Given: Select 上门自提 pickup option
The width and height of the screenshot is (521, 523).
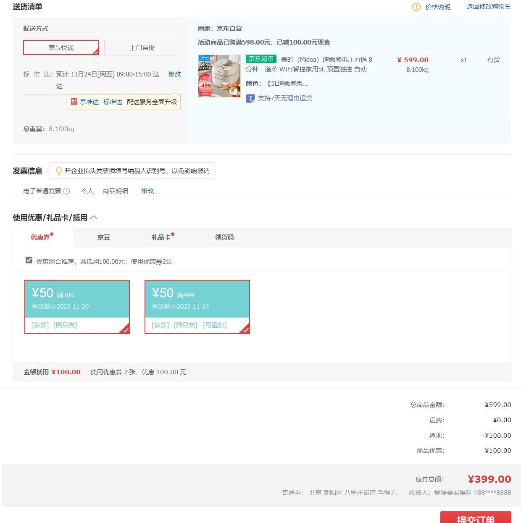Looking at the screenshot, I should click(x=142, y=47).
